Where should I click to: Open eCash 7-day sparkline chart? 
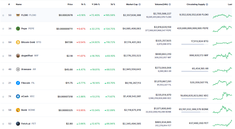pyautogui.click(x=222, y=96)
